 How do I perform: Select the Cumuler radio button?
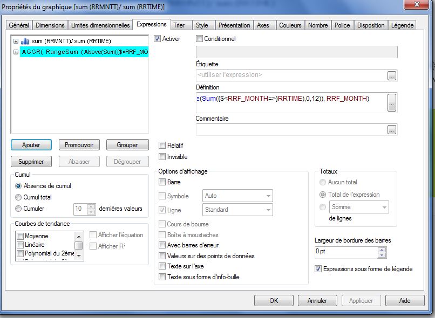(x=18, y=209)
